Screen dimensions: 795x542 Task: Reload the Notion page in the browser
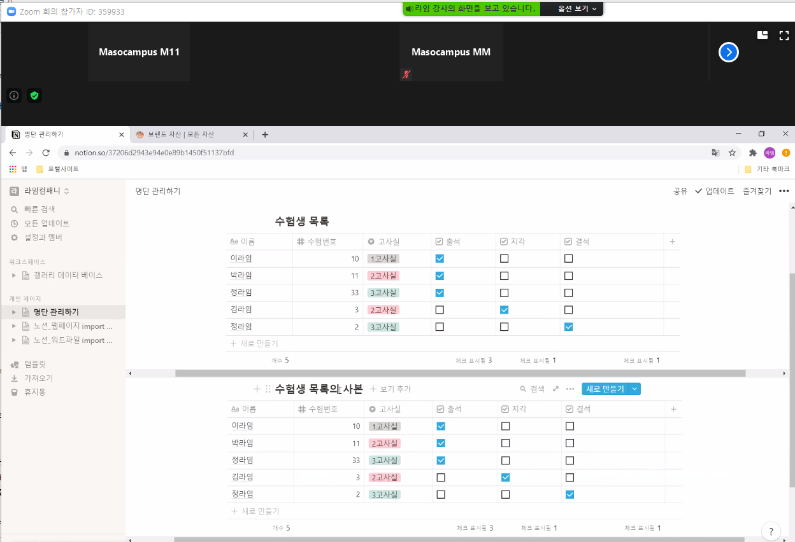pos(46,153)
